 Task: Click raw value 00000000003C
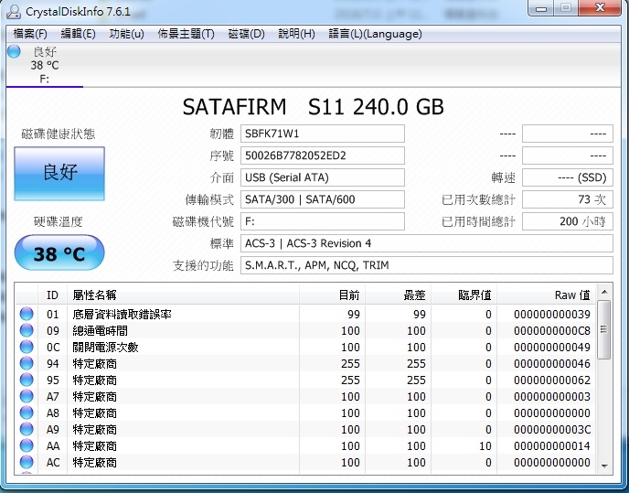click(552, 430)
